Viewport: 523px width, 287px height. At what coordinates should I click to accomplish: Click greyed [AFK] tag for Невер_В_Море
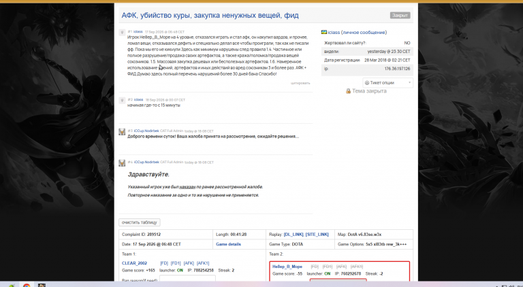[x=341, y=267]
